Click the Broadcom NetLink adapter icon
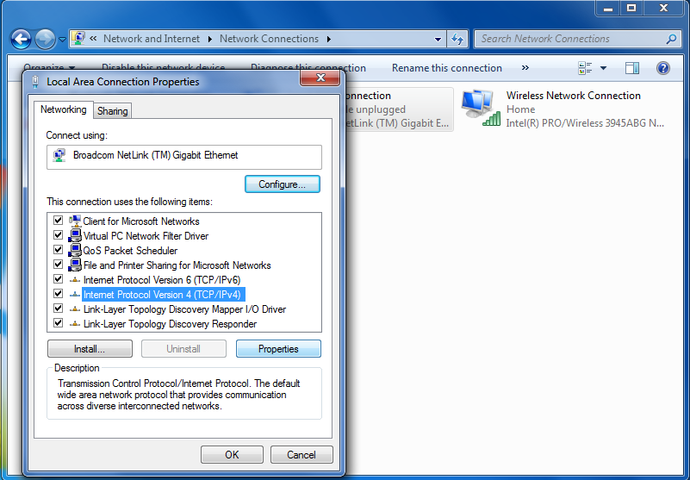Image resolution: width=690 pixels, height=480 pixels. pyautogui.click(x=59, y=155)
